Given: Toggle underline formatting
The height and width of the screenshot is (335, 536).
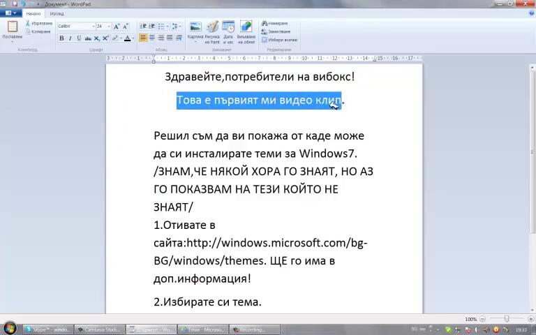Looking at the screenshot, I should [x=78, y=38].
